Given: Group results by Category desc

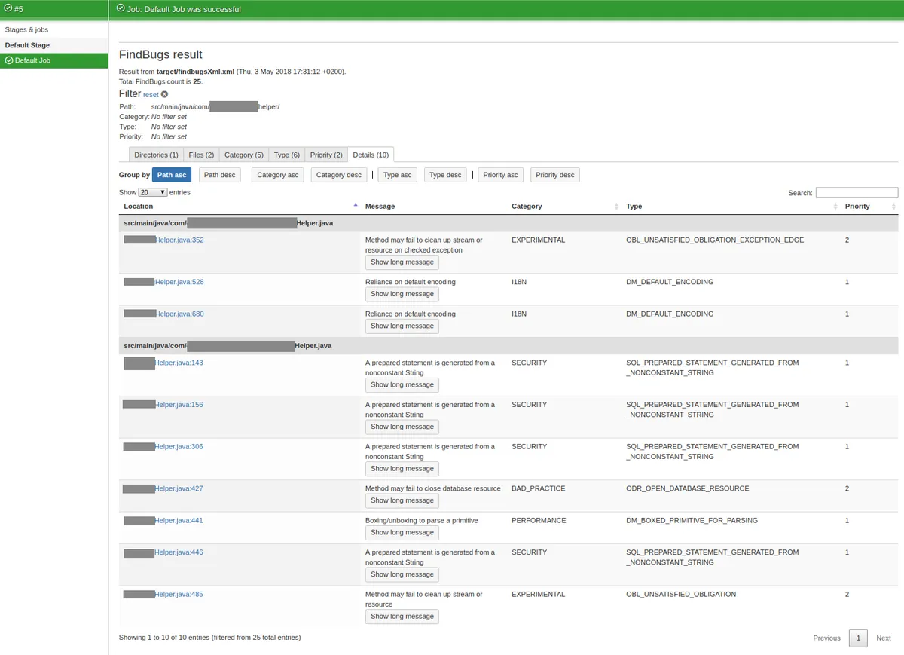Looking at the screenshot, I should click(338, 175).
